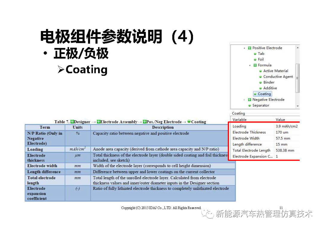Click the green dot icon beside Foil
The height and width of the screenshot is (228, 323).
pos(255,60)
